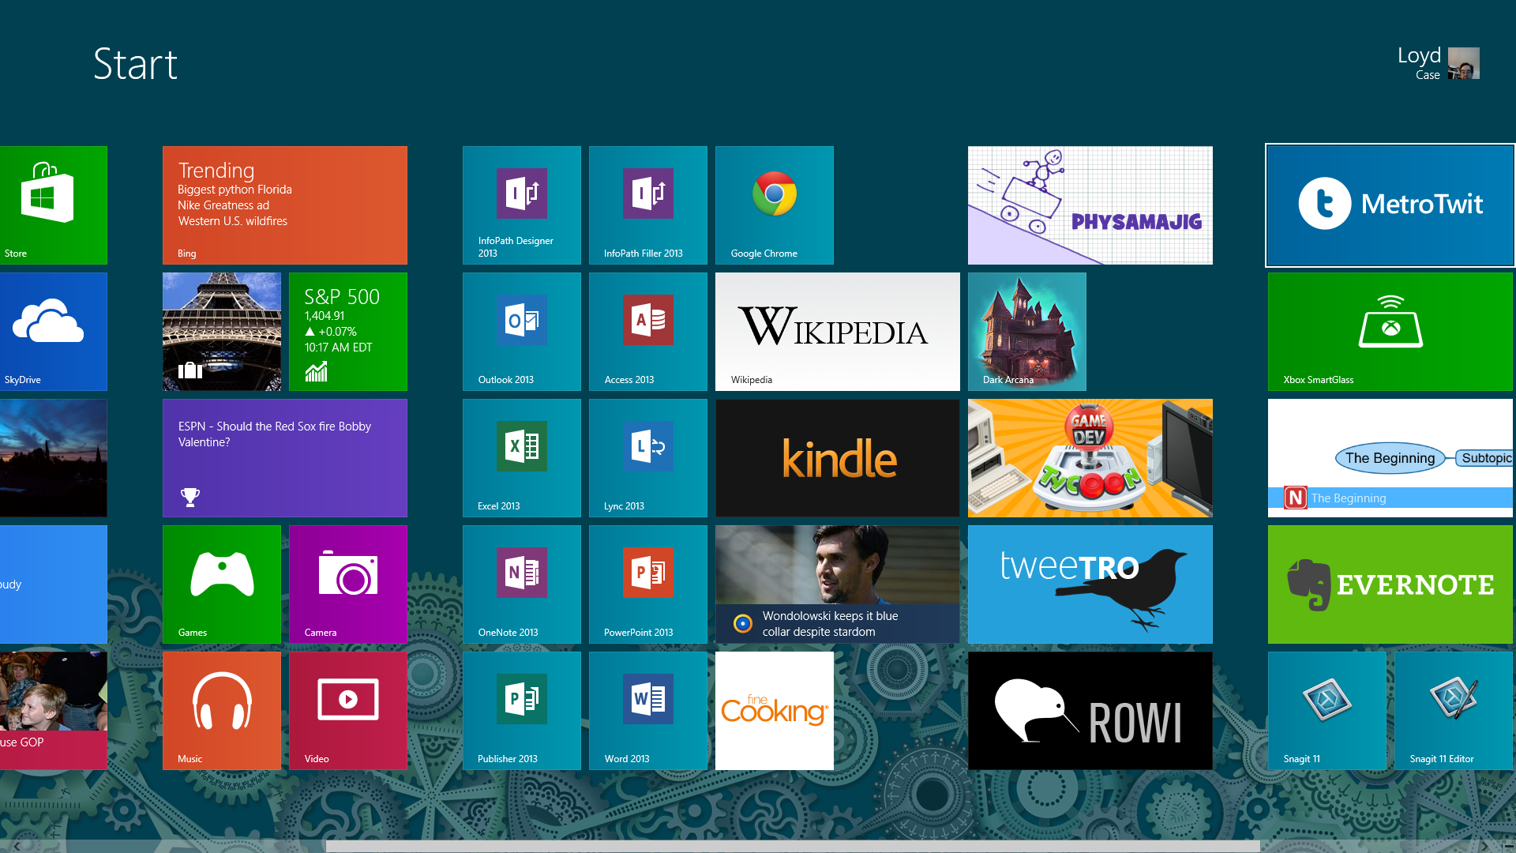The width and height of the screenshot is (1516, 853).
Task: Launch the Snagit 11 Editor tile
Action: 1453,710
